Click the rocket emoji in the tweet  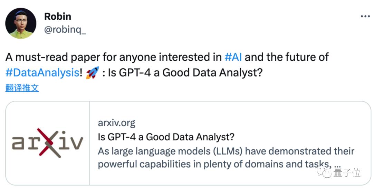(93, 73)
